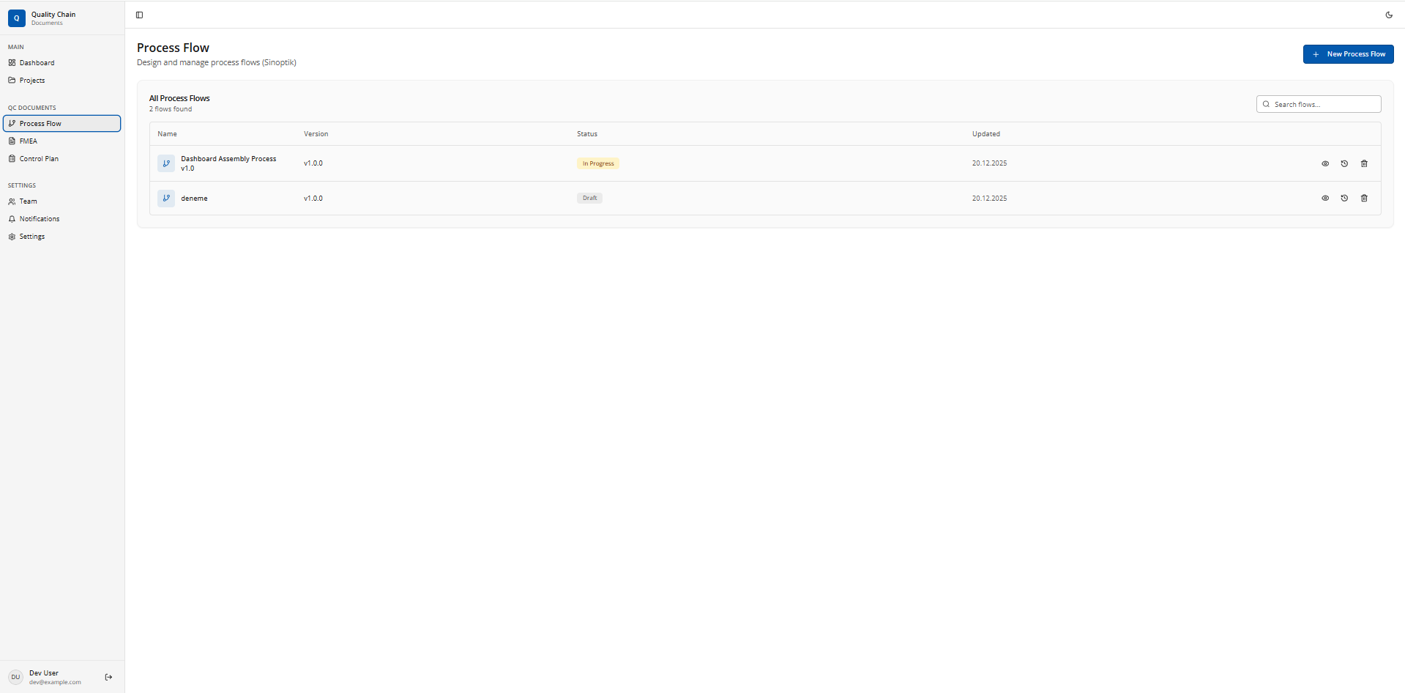Image resolution: width=1405 pixels, height=693 pixels.
Task: Click the Name column header
Action: pos(167,134)
